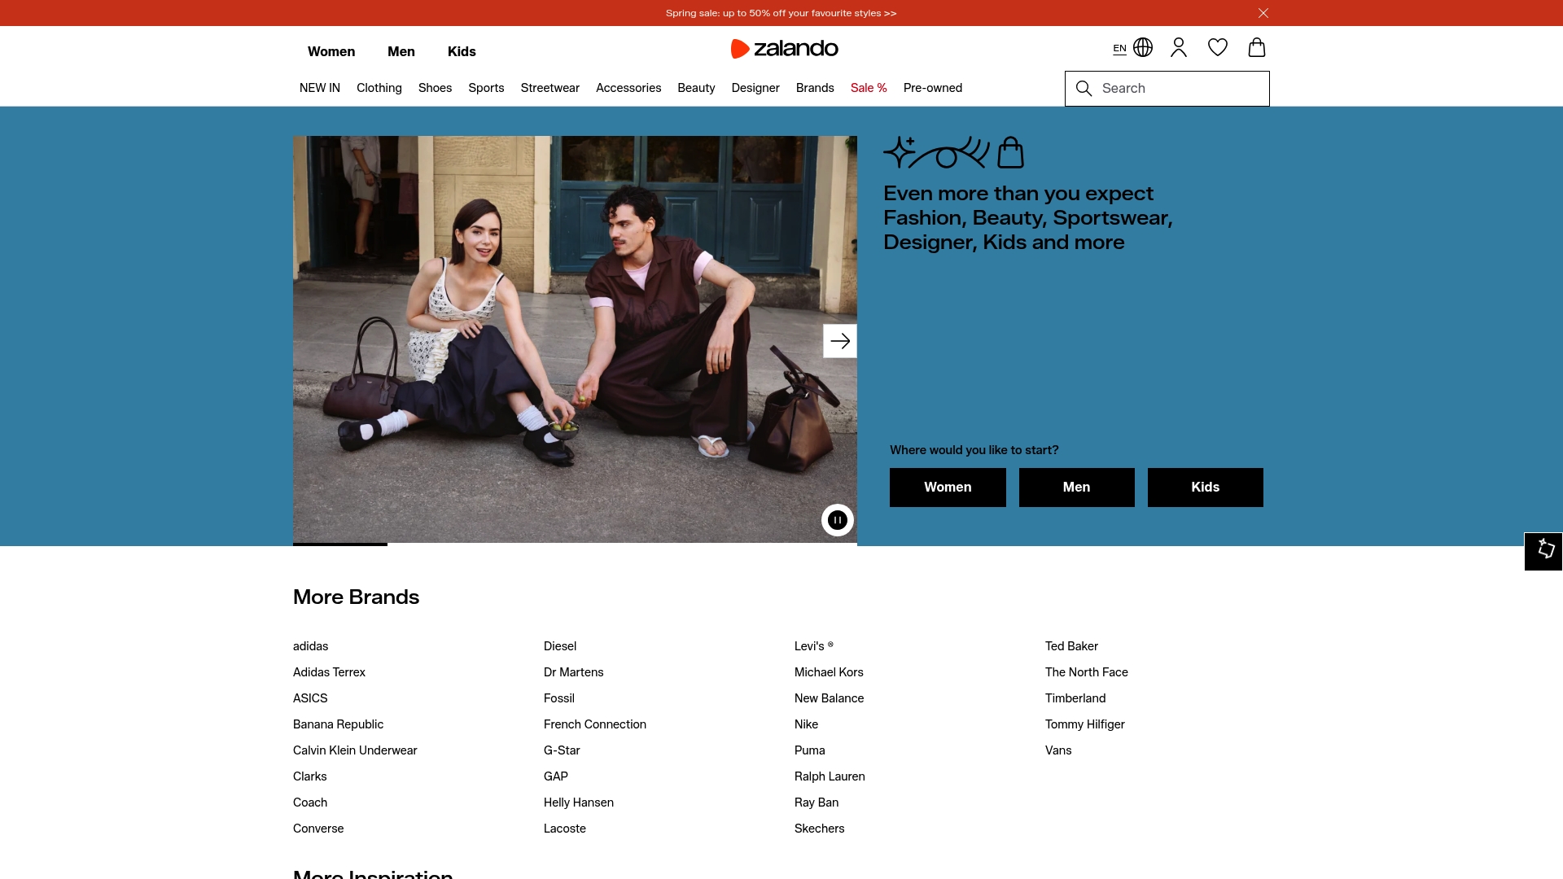Click the black Women start button
The width and height of the screenshot is (1563, 879).
click(948, 488)
